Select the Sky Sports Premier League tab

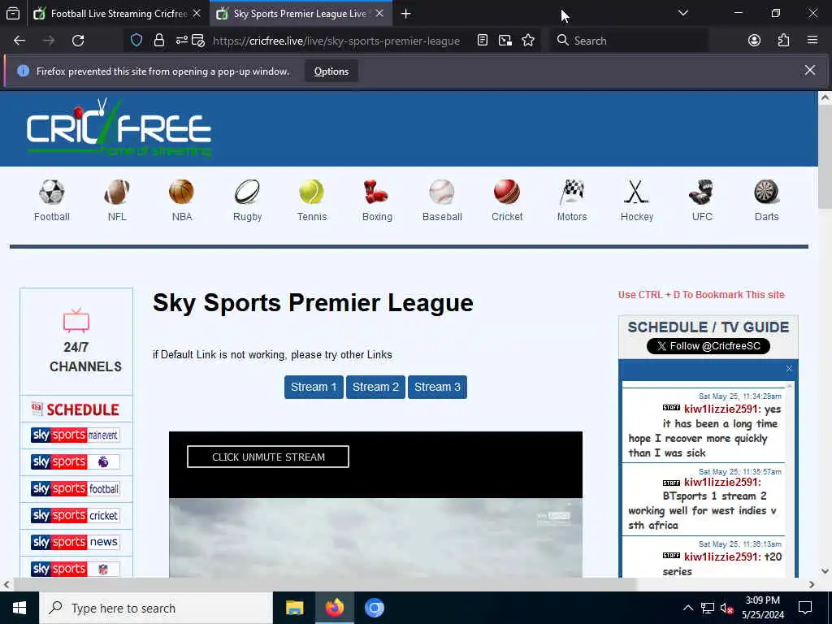301,13
